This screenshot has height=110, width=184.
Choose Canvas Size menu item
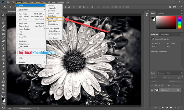click(x=31, y=26)
